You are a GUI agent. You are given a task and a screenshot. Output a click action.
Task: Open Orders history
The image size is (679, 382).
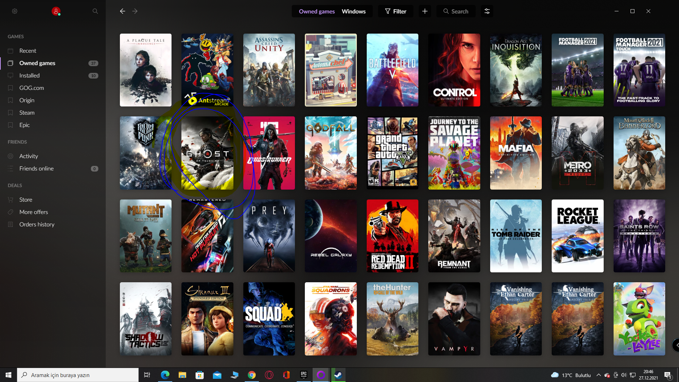[37, 224]
